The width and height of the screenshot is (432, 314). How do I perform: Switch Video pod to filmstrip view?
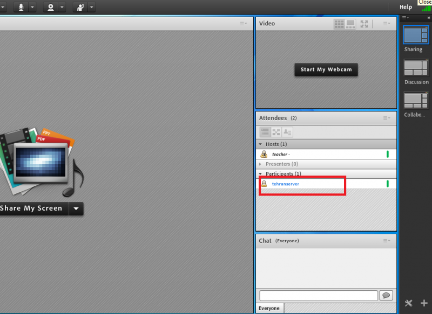tap(350, 24)
